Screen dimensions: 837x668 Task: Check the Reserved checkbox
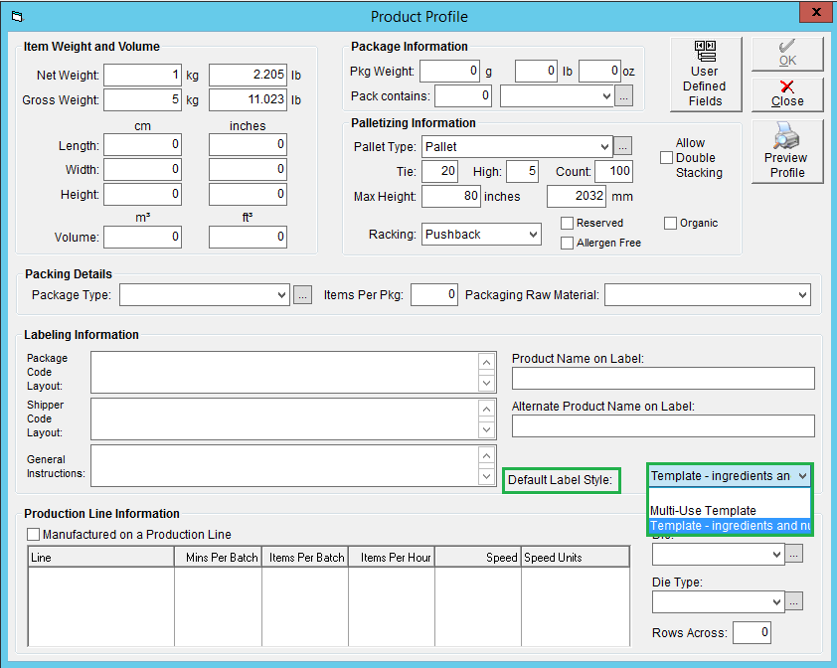(x=567, y=223)
